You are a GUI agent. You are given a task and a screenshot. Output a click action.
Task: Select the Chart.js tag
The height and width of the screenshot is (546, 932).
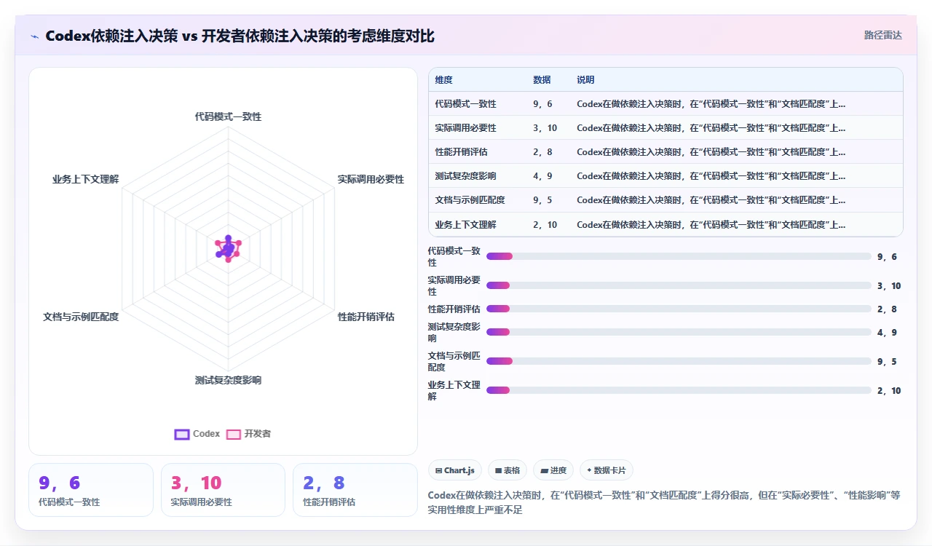(x=455, y=470)
